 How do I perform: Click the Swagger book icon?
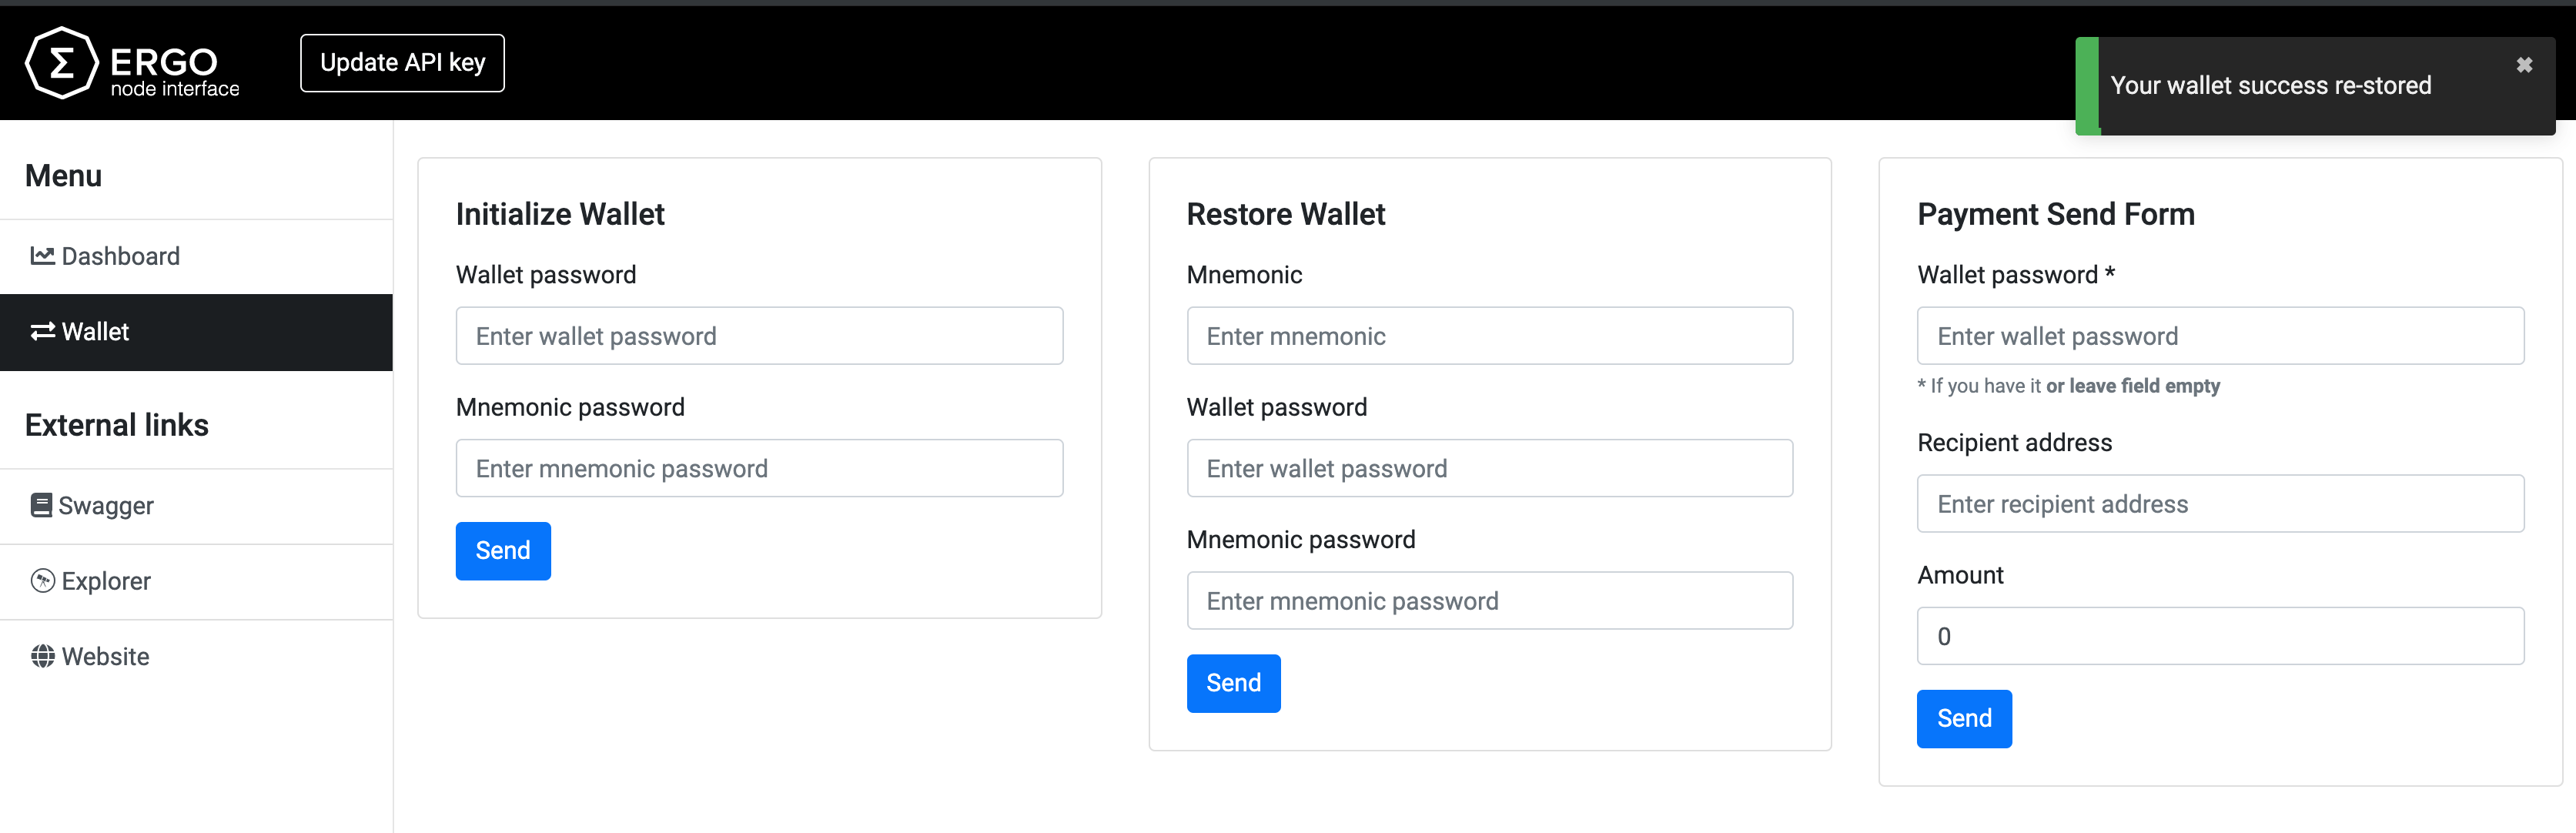(x=41, y=505)
